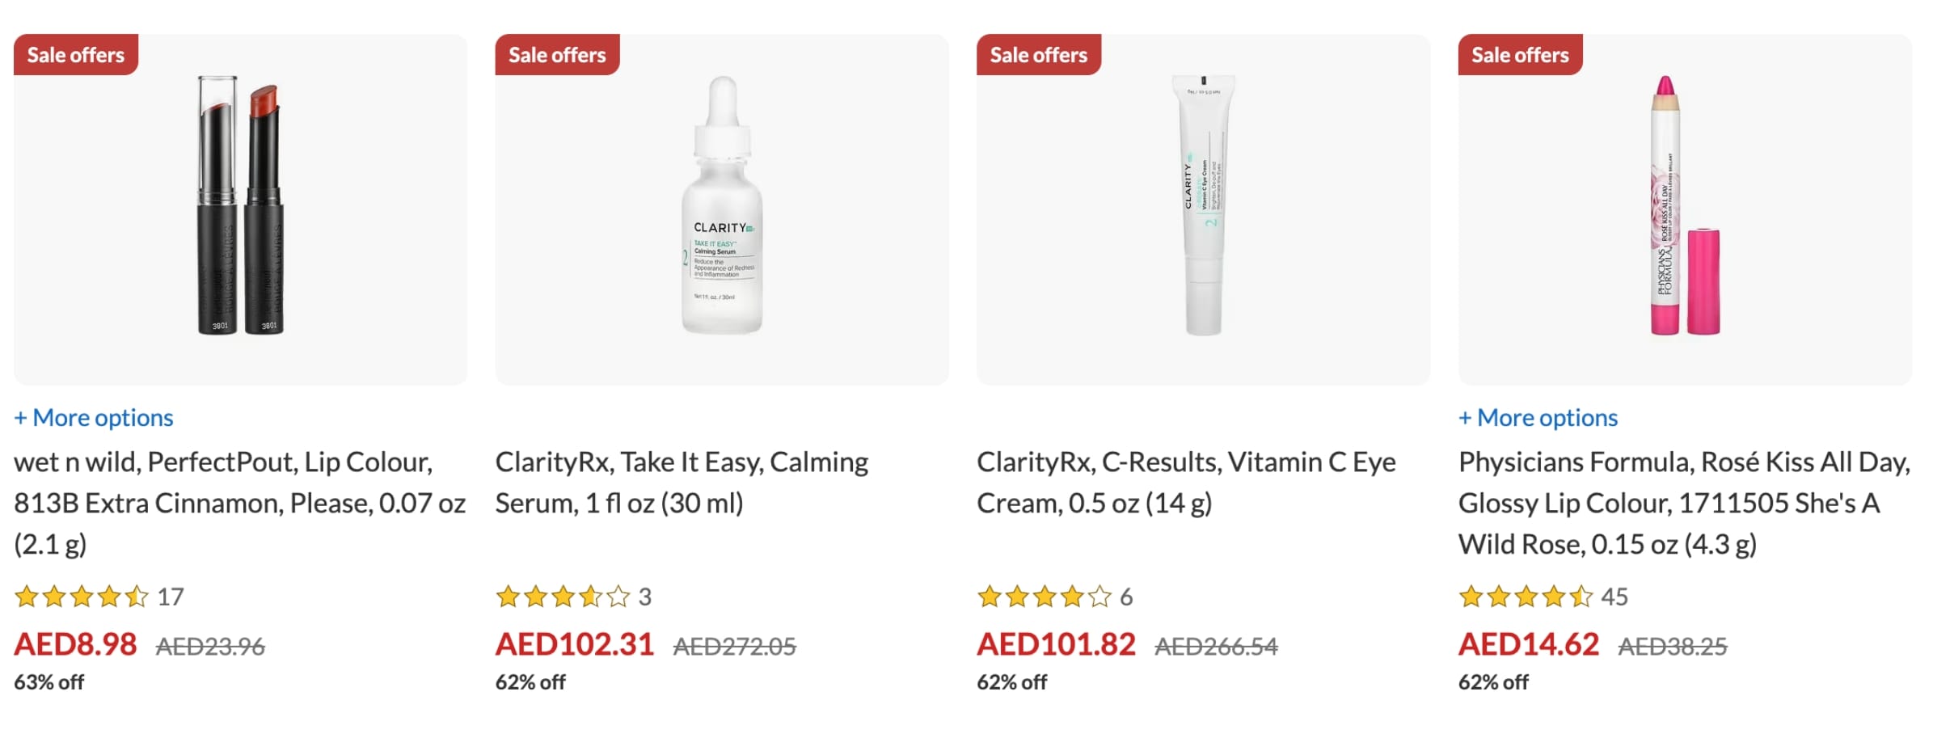
Task: Click the AED102.31 price of Calming Serum
Action: click(x=574, y=645)
